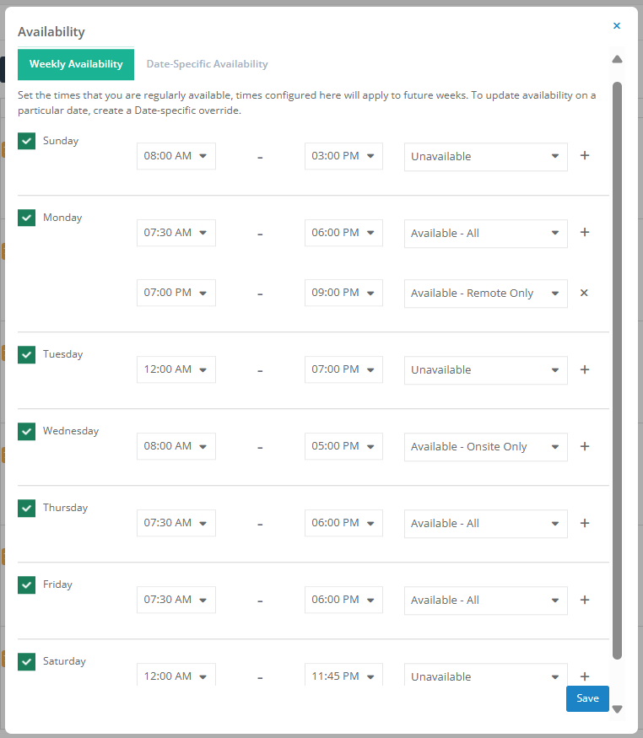643x738 pixels.
Task: Open Monday's Available - Remote Only dropdown
Action: click(x=486, y=294)
